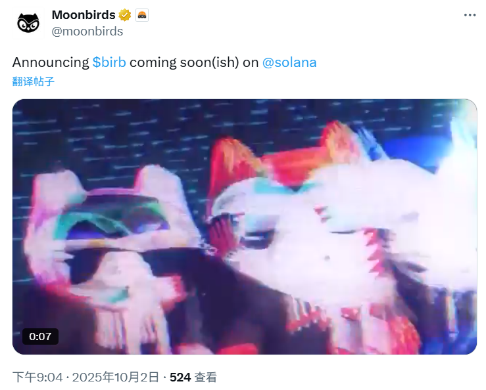
Task: Open the 下午9:04 post timestamp
Action: point(37,378)
